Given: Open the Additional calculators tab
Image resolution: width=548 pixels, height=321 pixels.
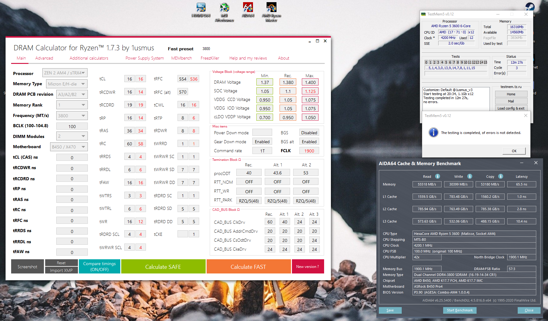Looking at the screenshot, I should (89, 58).
